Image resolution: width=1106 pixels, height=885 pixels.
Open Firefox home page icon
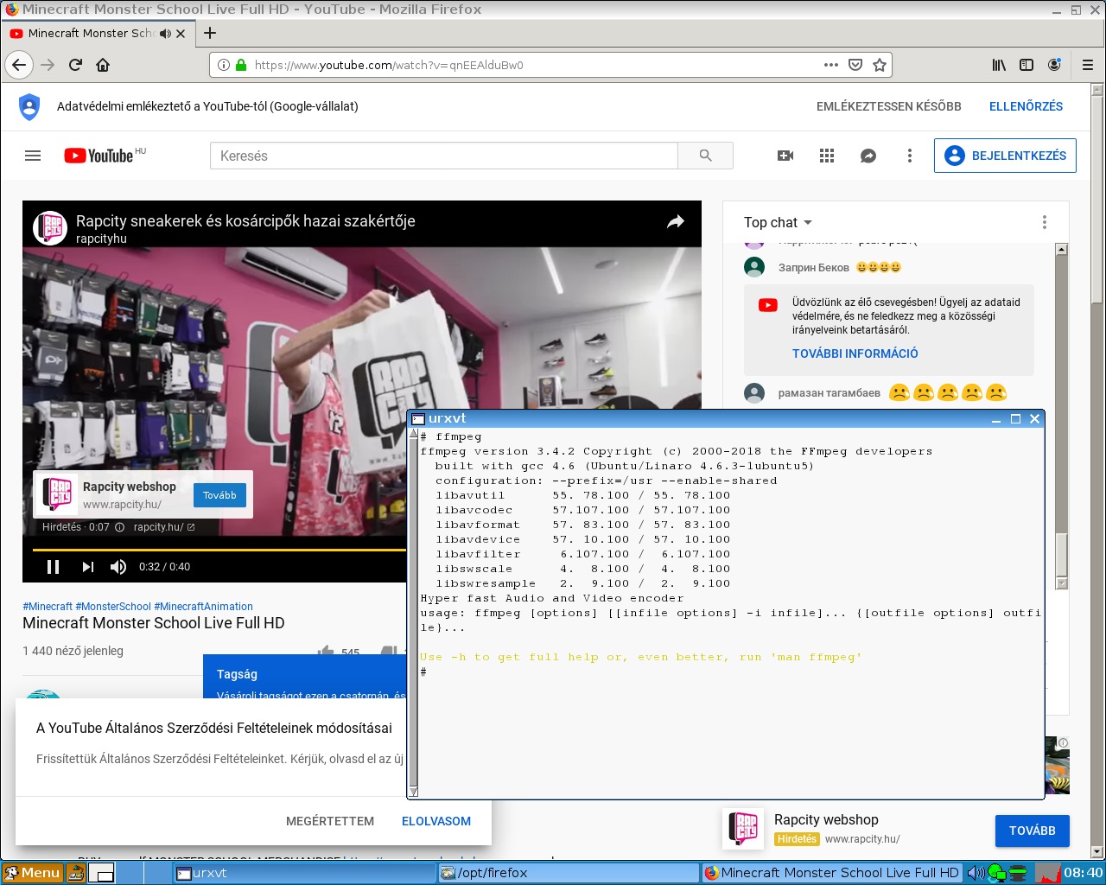pos(103,65)
